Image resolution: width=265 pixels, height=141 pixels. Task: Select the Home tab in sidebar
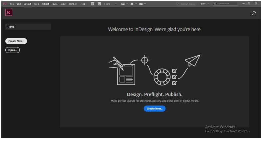(x=28, y=27)
